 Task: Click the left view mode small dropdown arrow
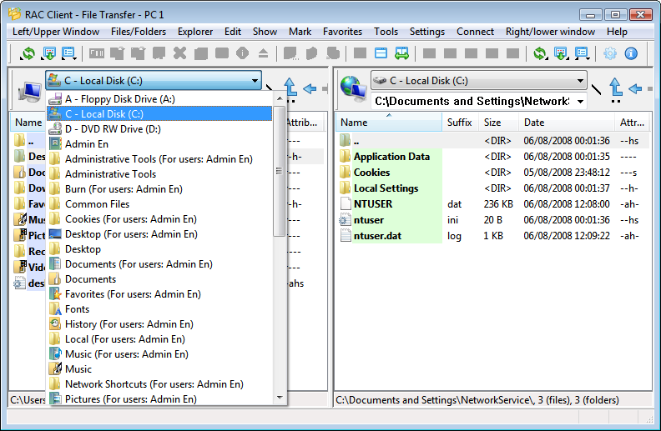tap(75, 58)
